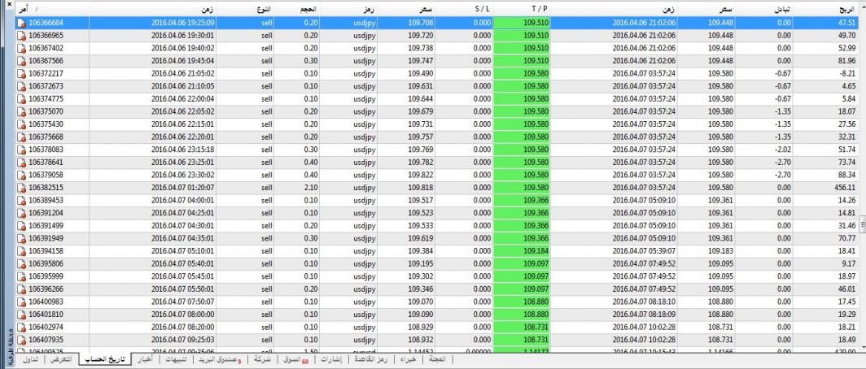Click the order icon for 106367566
Viewport: 866px width, 369px height.
point(21,61)
